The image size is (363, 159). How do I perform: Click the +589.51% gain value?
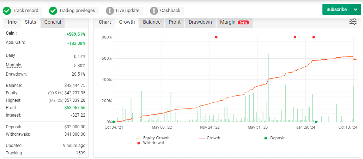coord(76,34)
